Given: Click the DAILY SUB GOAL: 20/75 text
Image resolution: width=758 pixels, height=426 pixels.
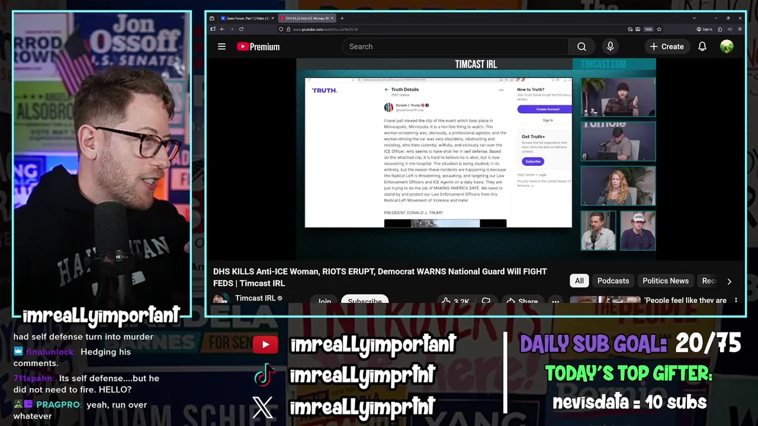Looking at the screenshot, I should click(630, 343).
